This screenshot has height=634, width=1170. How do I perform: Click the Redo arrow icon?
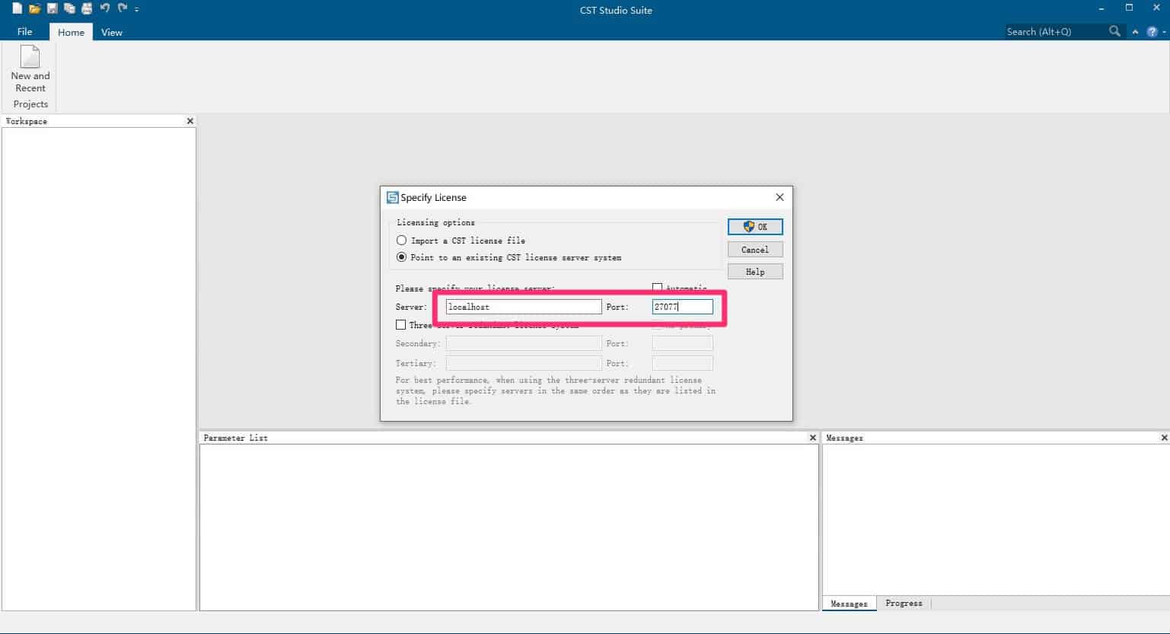[122, 8]
